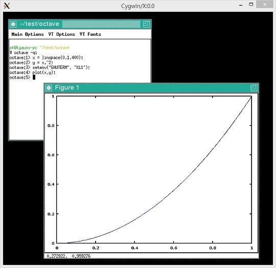Click x-axis tick label 0.2
Image resolution: width=276 pixels, height=268 pixels.
[x=96, y=248]
